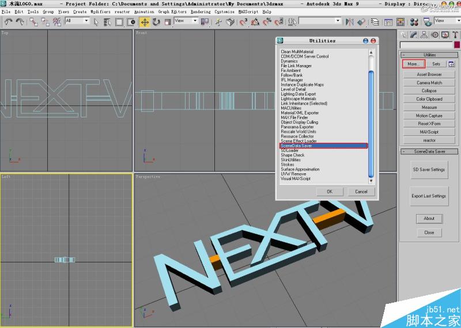Activate the Bind to Space Warp tool

[56, 22]
